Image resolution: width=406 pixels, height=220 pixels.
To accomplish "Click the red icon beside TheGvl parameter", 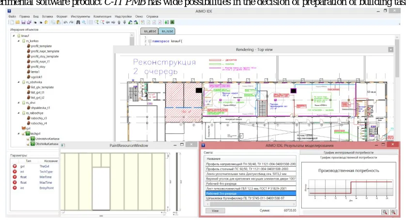I will click(15, 166).
